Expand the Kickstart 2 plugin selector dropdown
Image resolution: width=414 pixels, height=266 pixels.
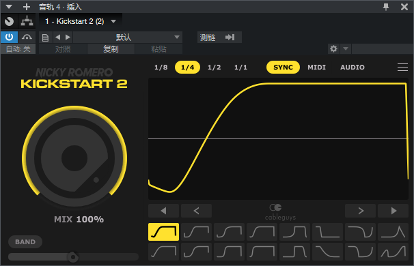113,21
